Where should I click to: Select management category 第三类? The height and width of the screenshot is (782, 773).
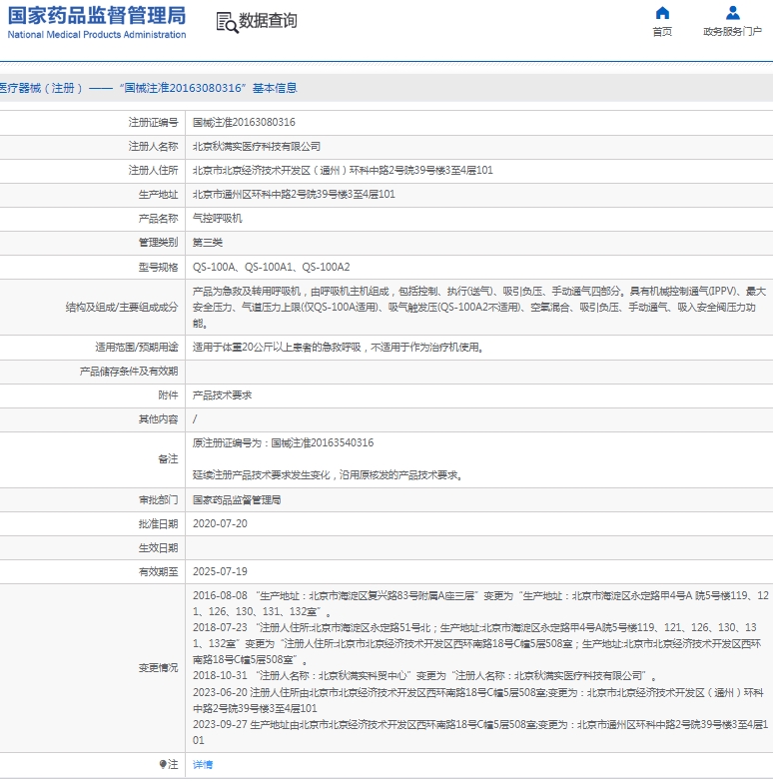(x=208, y=243)
